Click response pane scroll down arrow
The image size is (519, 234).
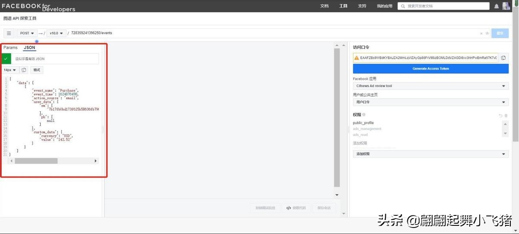click(337, 195)
